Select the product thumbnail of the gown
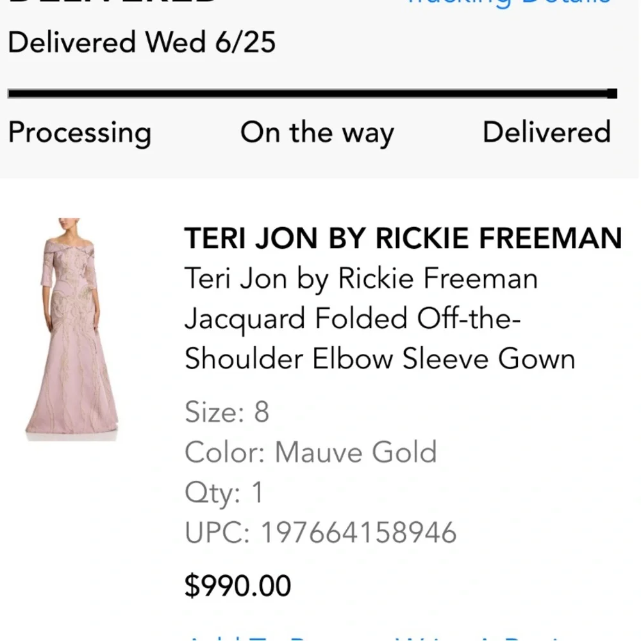The image size is (641, 641). [x=74, y=327]
